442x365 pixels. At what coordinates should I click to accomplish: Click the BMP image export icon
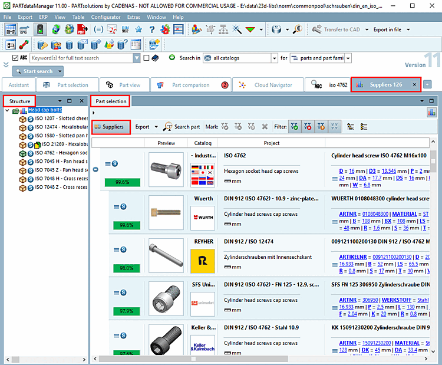coord(11,29)
